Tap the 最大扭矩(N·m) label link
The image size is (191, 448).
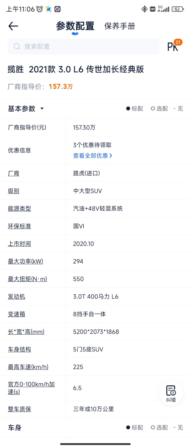28,279
